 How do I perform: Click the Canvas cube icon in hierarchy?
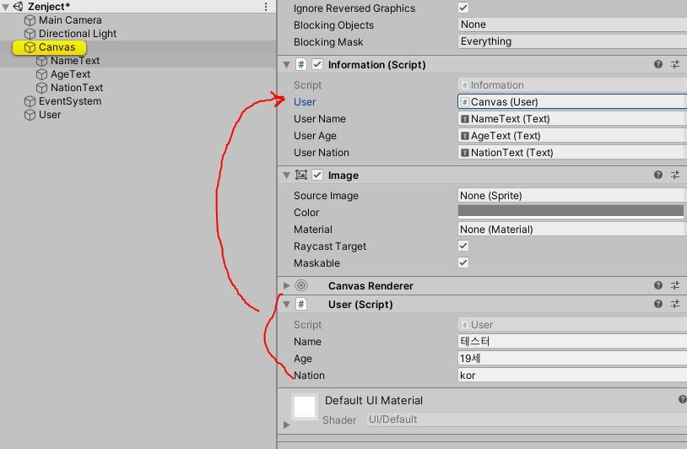(x=30, y=47)
